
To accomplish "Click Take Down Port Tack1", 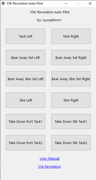I will click(26, 121).
